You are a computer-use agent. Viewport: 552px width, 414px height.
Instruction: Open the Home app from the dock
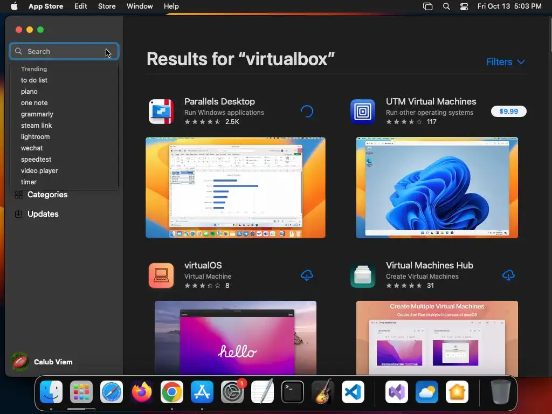(457, 392)
